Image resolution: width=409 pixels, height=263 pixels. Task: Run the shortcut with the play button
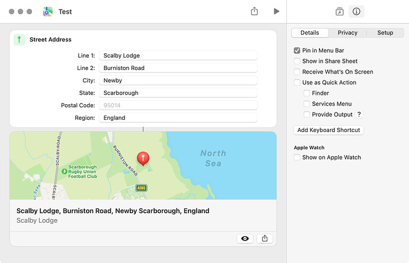pos(276,11)
